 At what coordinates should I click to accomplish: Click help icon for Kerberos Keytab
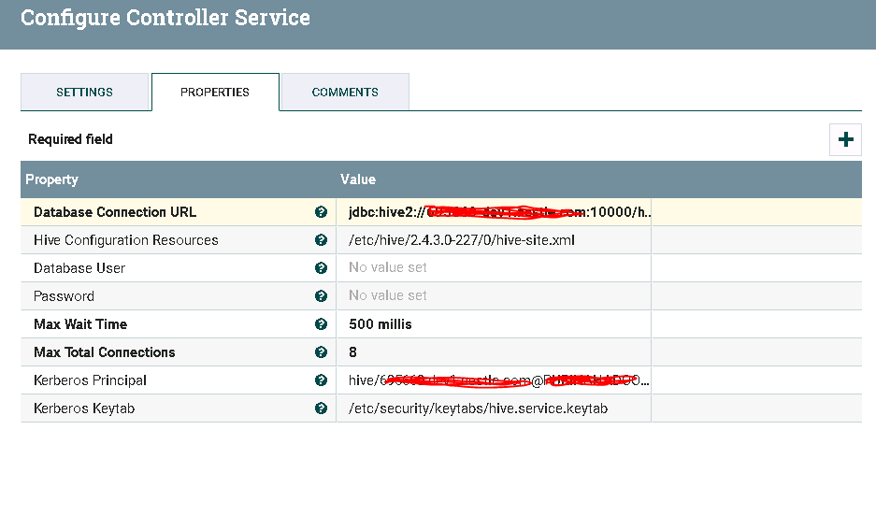coord(321,408)
